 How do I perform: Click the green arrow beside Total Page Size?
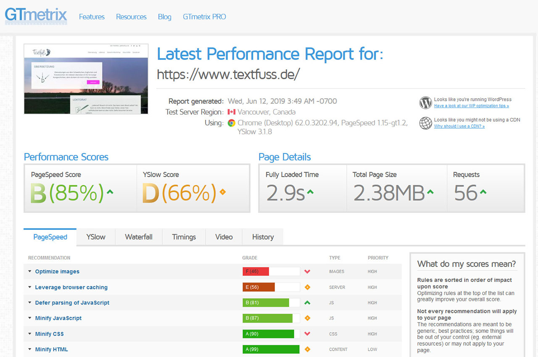click(430, 192)
